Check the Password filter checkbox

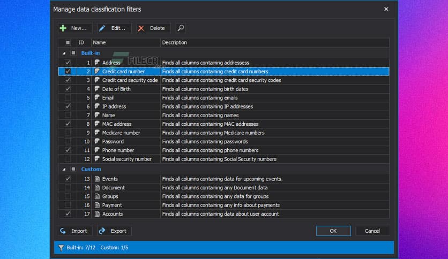pyautogui.click(x=68, y=141)
